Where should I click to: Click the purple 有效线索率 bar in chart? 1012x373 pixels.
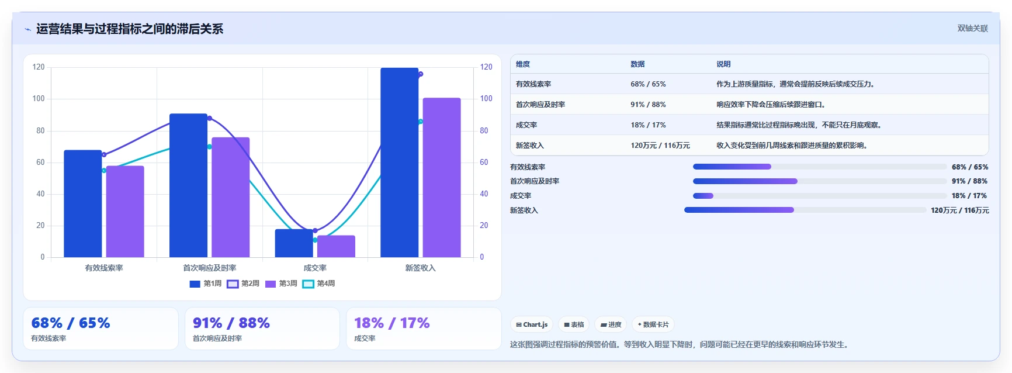[125, 212]
